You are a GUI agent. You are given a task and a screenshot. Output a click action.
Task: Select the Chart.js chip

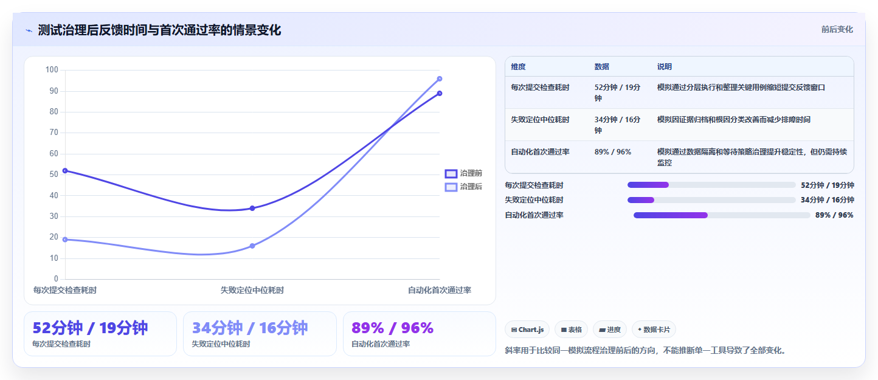pyautogui.click(x=527, y=330)
